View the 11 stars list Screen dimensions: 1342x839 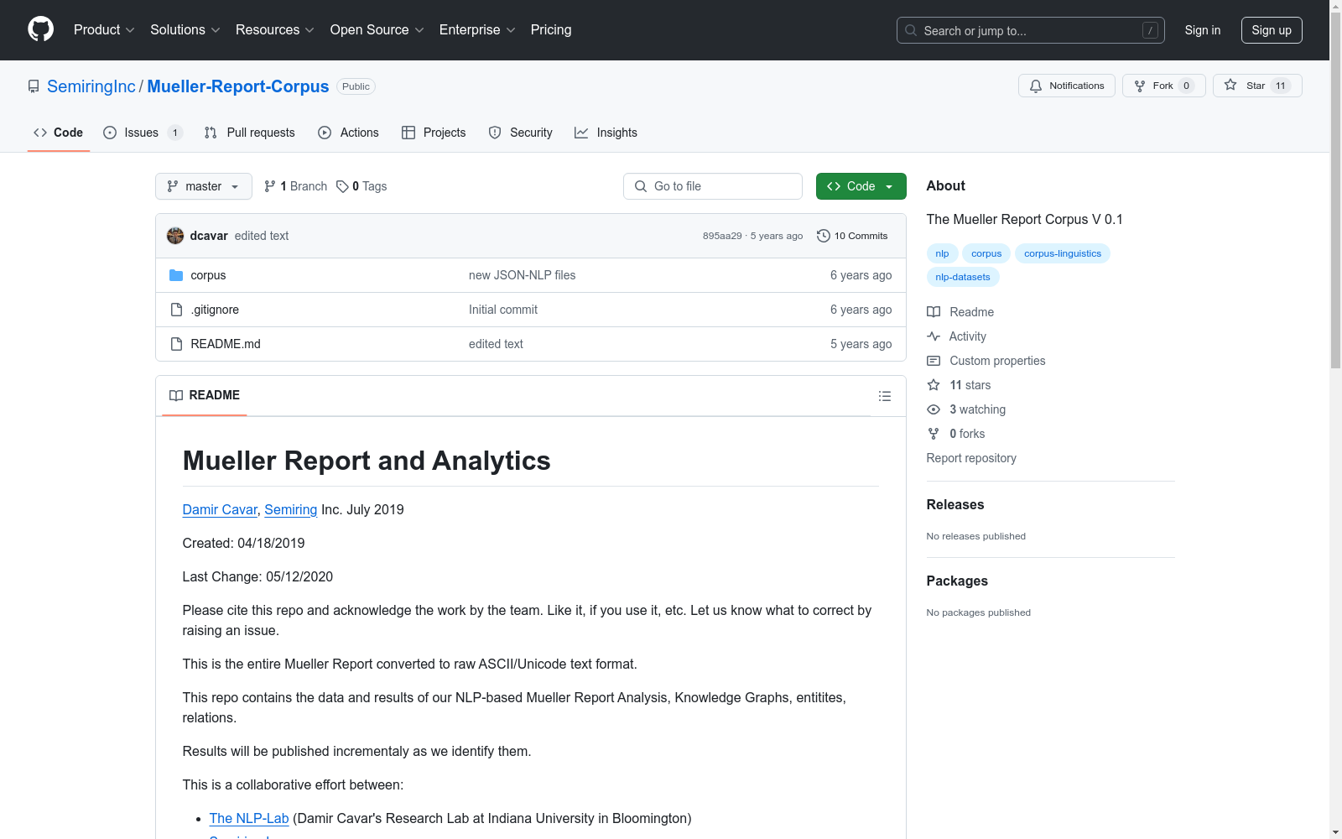pos(959,385)
